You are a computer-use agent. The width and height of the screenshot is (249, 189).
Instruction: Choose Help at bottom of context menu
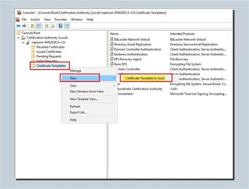click(73, 120)
